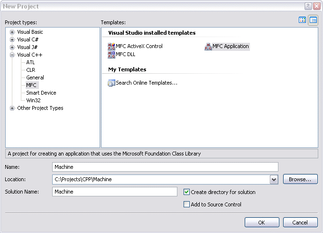Select the CLR project type
323x233 pixels.
click(x=31, y=70)
